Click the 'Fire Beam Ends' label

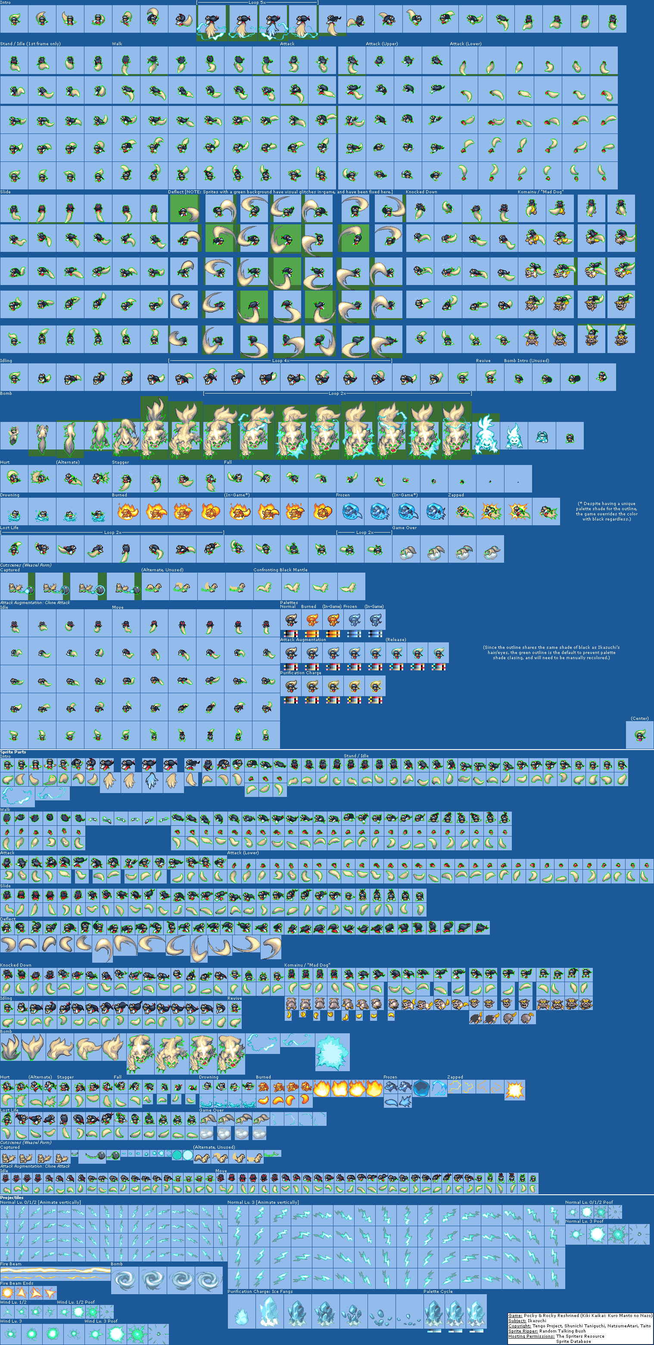tap(17, 1283)
